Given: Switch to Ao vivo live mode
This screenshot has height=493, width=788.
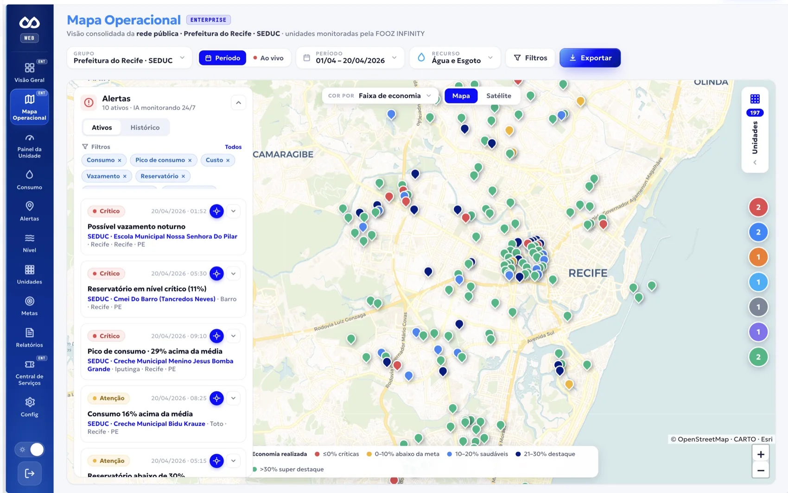Looking at the screenshot, I should tap(268, 58).
